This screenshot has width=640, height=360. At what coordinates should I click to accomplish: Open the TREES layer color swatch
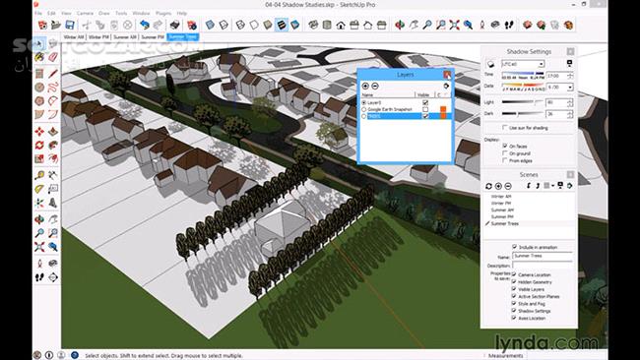[x=443, y=116]
